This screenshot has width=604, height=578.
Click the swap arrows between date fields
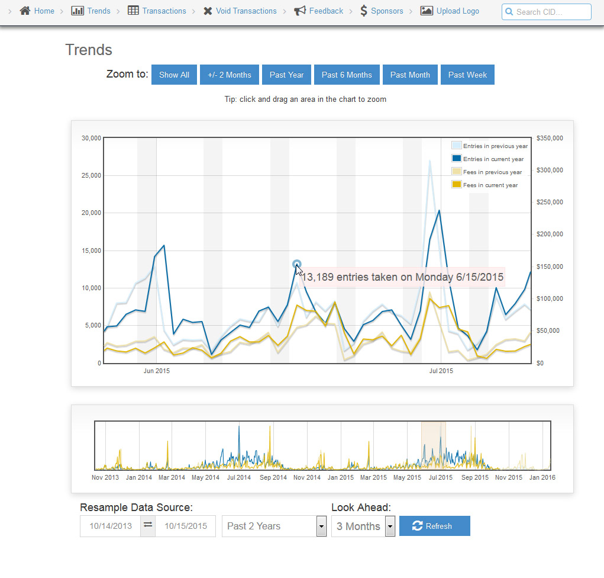point(148,525)
